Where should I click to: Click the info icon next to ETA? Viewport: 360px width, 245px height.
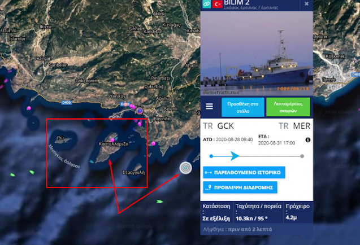[308, 140]
